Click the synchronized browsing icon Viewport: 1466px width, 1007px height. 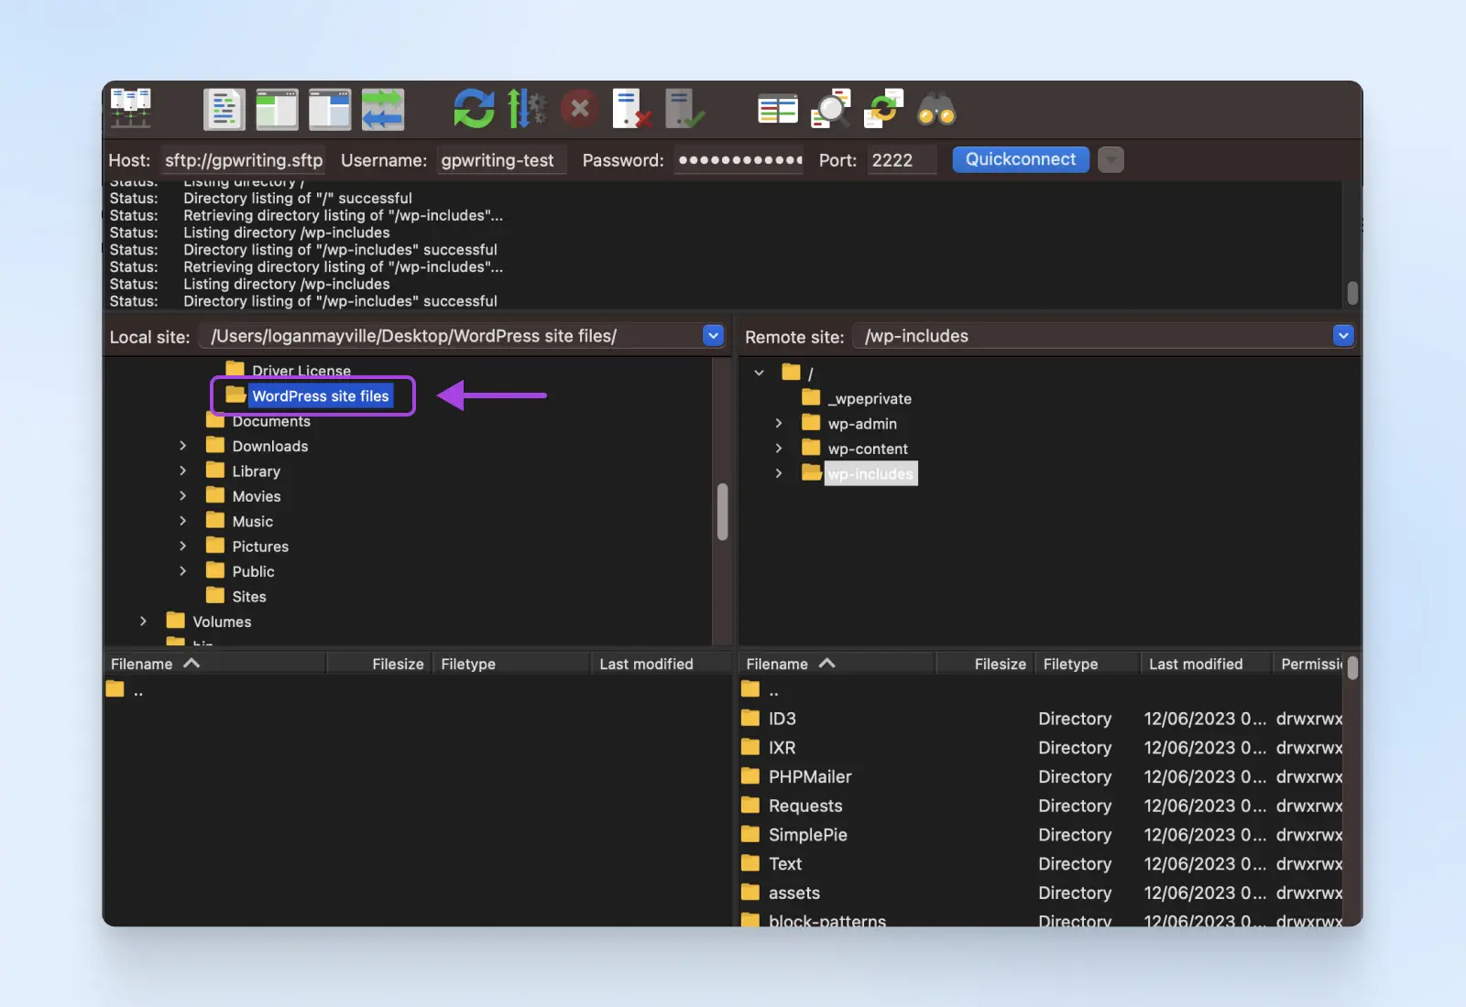point(883,109)
